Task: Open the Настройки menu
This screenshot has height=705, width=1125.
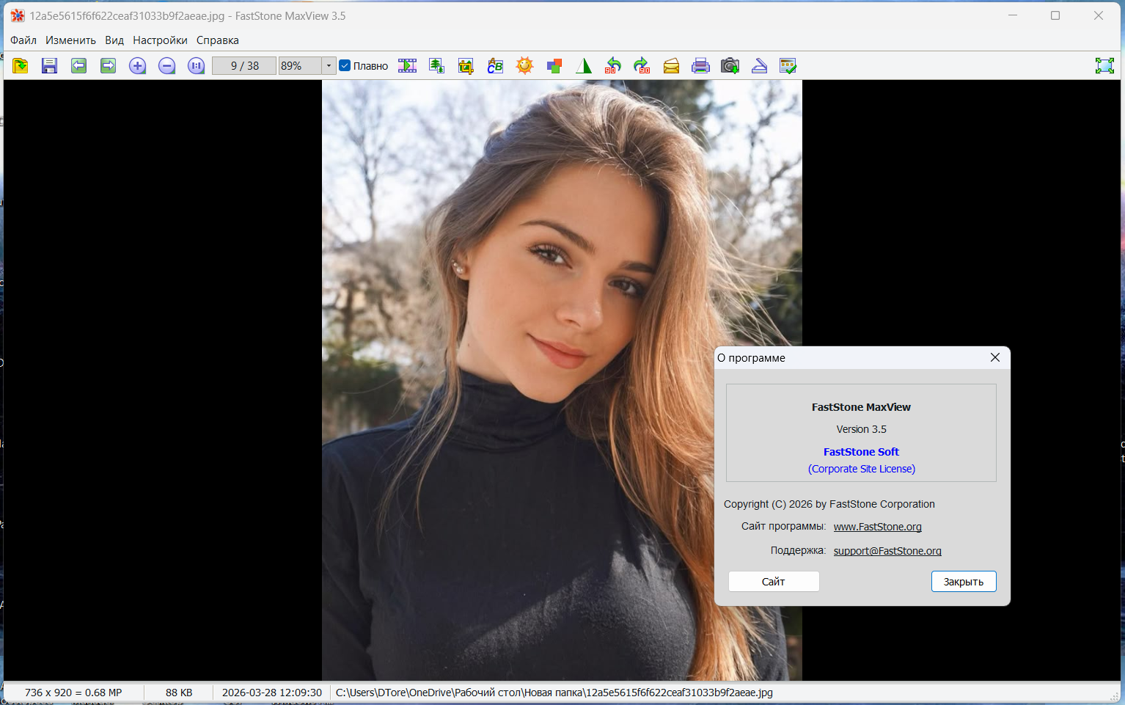Action: click(x=160, y=40)
